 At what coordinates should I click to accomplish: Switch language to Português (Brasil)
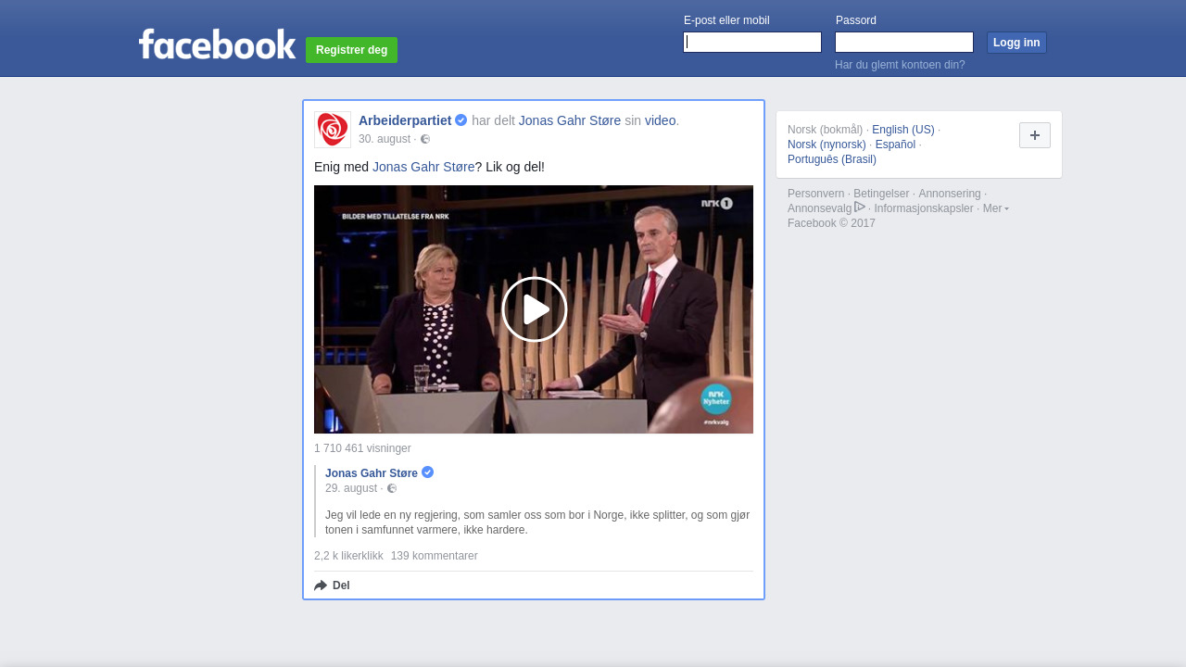tap(832, 159)
